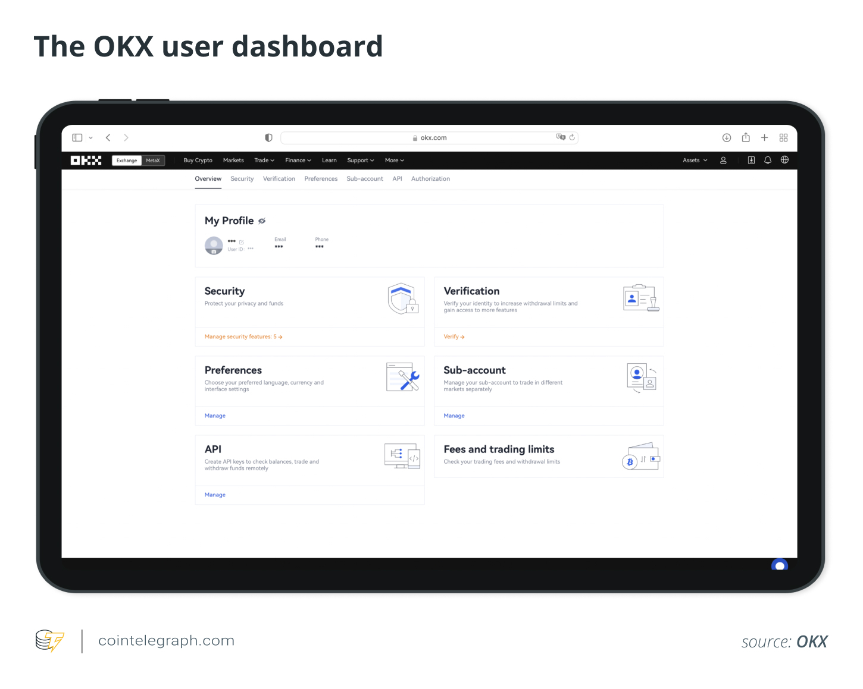Expand the Trade dropdown
The height and width of the screenshot is (689, 863).
click(x=264, y=161)
